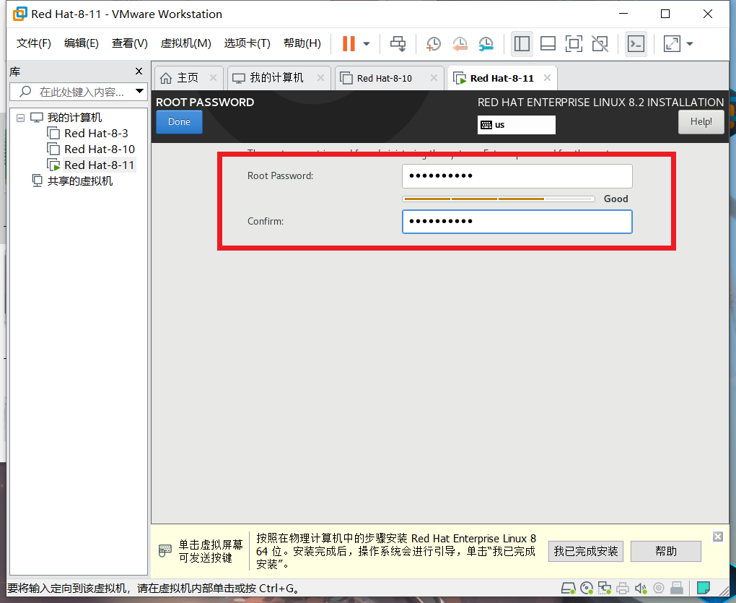
Task: Toggle the library sidebar view icon
Action: pos(522,43)
